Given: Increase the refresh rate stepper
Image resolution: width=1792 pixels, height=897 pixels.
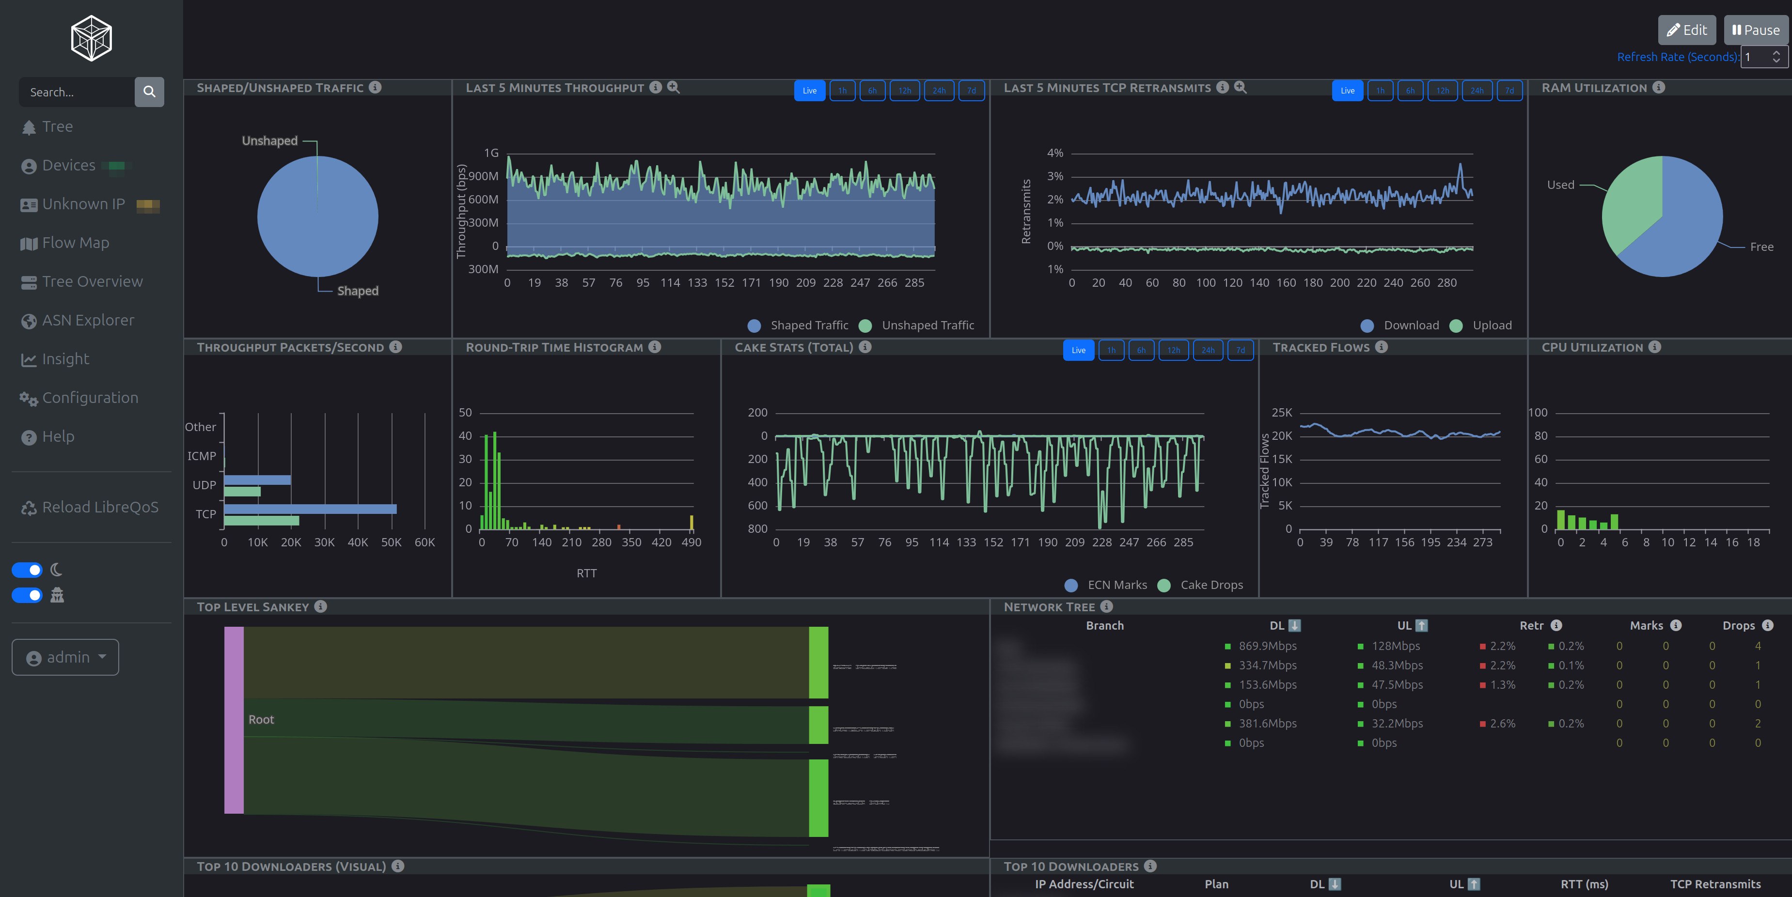Looking at the screenshot, I should 1776,53.
